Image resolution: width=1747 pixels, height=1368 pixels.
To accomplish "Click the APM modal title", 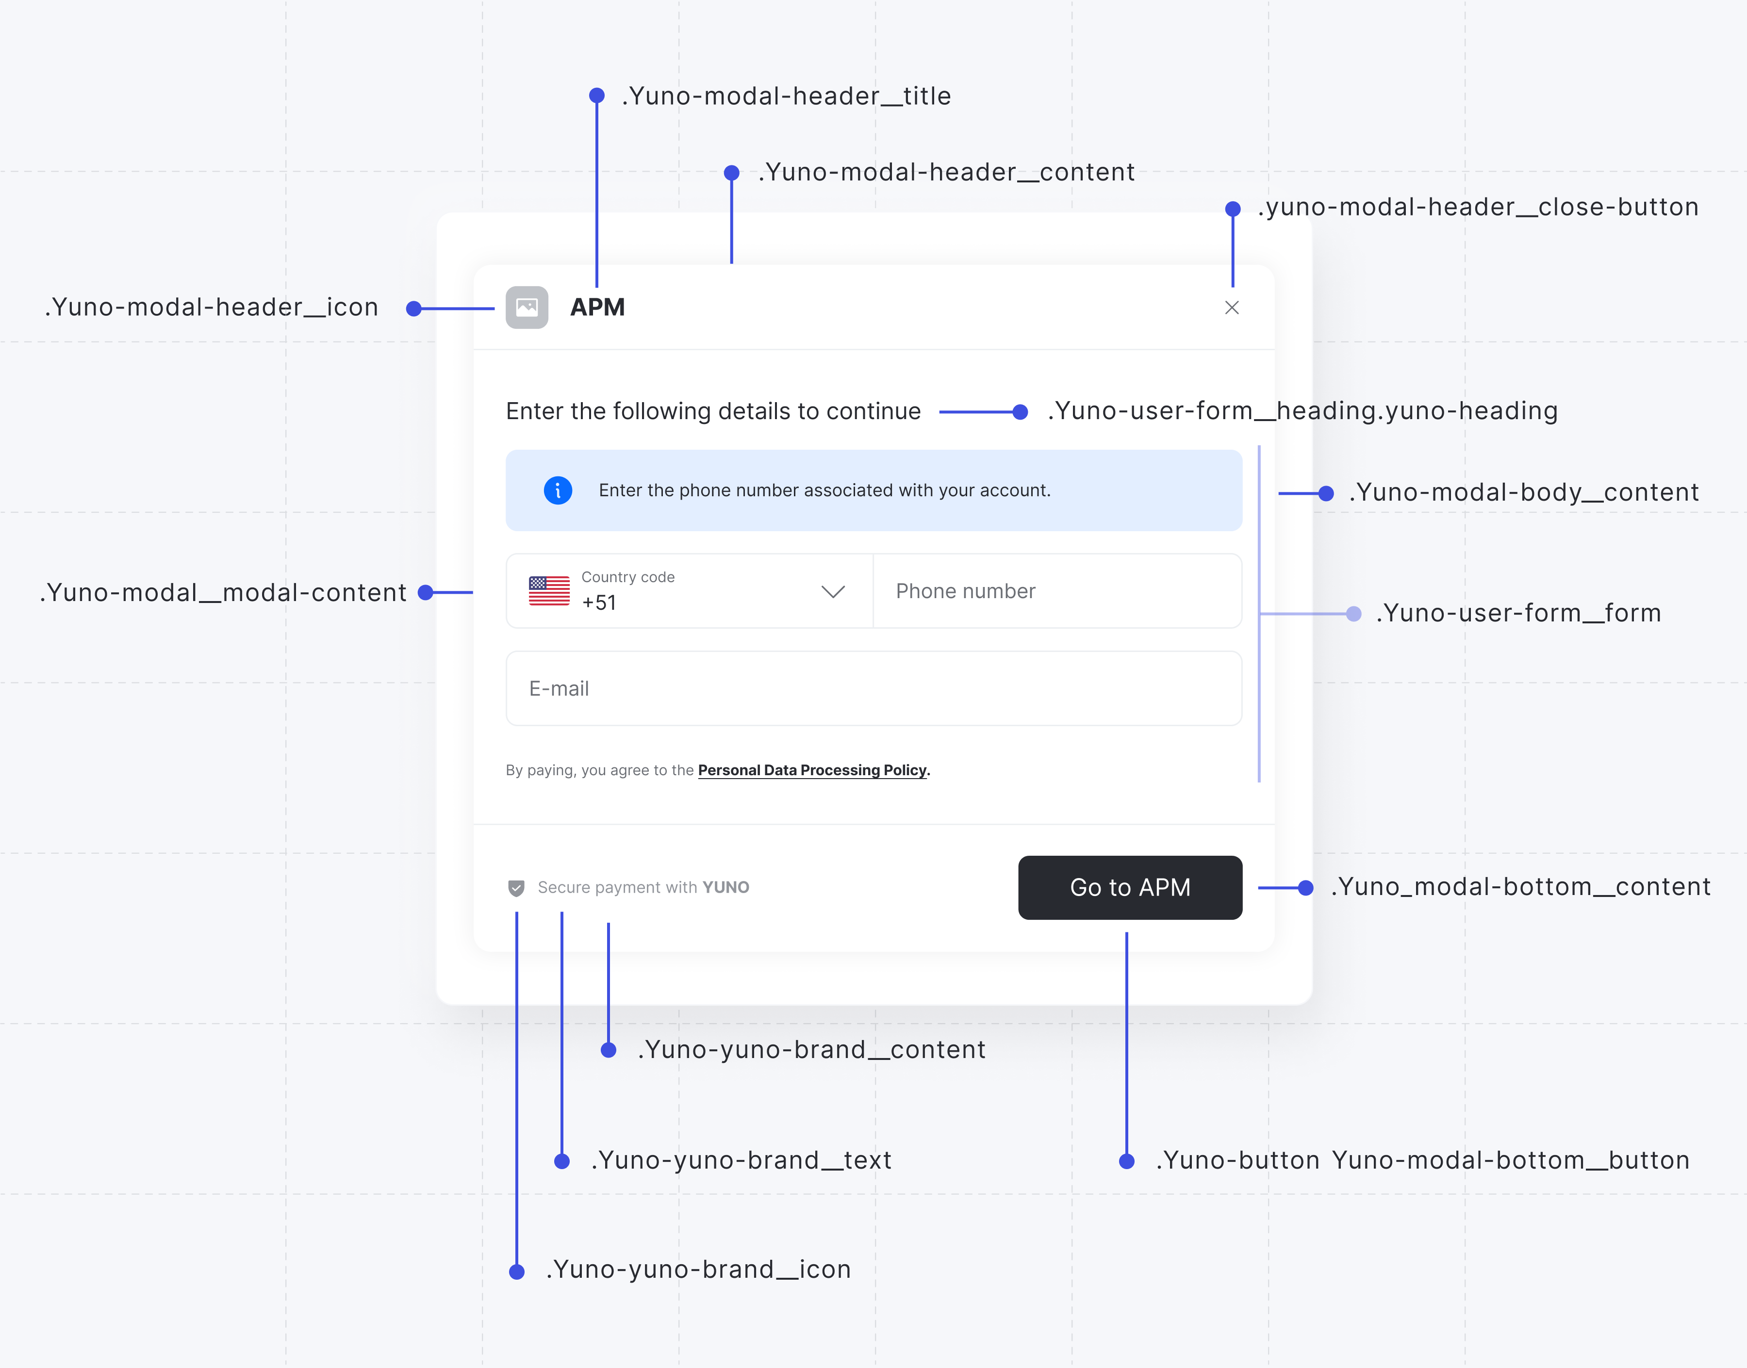I will point(597,308).
